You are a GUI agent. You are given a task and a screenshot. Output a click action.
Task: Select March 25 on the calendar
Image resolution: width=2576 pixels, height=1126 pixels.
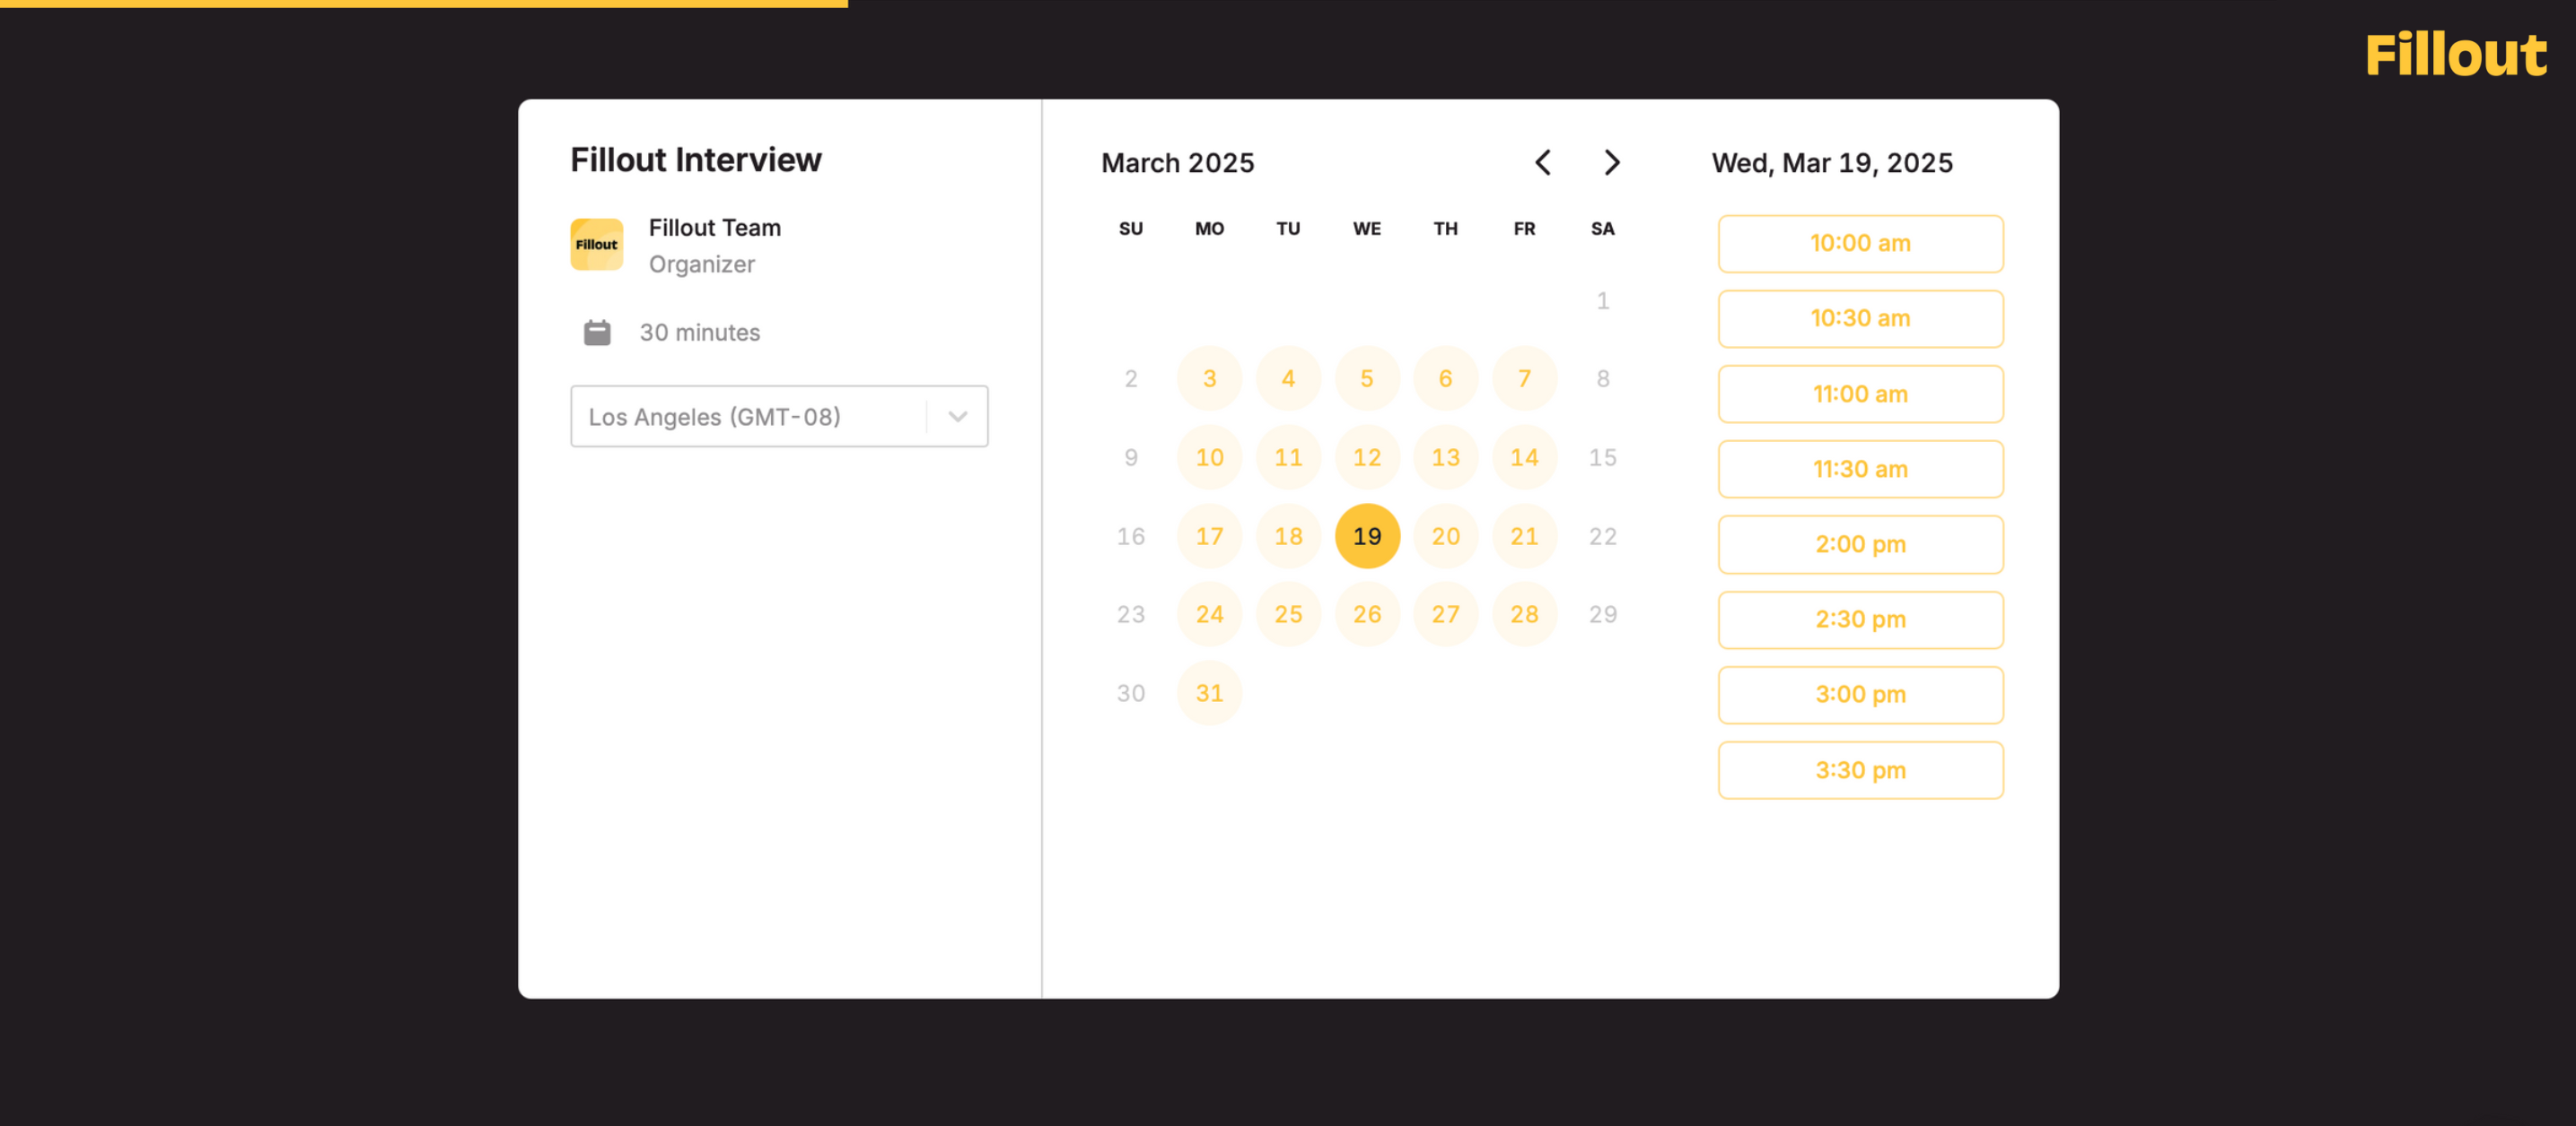pos(1288,614)
